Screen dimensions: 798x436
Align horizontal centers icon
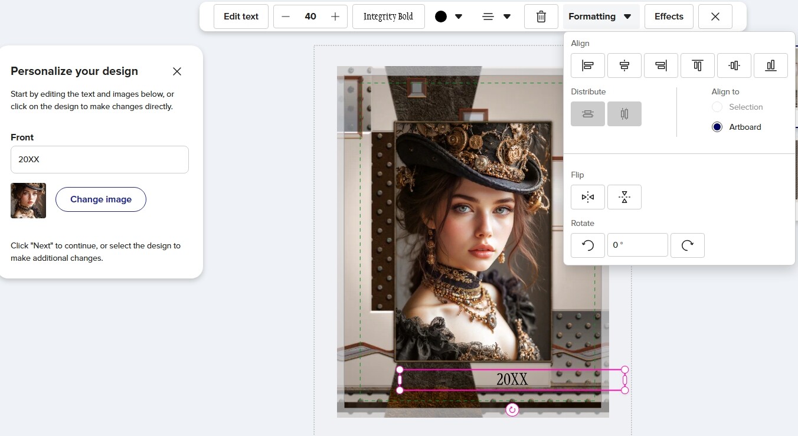(624, 65)
